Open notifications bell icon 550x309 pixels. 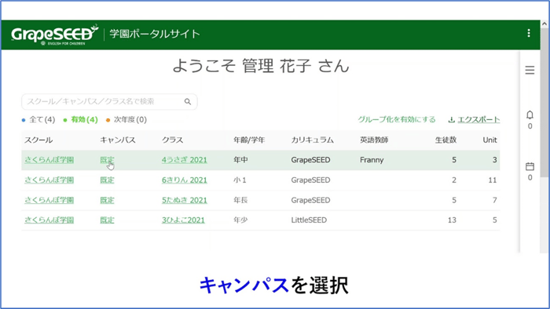pyautogui.click(x=530, y=115)
